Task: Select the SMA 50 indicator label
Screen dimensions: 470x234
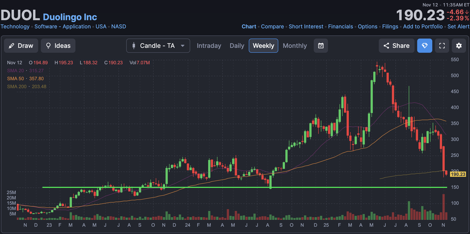Action: click(x=25, y=78)
